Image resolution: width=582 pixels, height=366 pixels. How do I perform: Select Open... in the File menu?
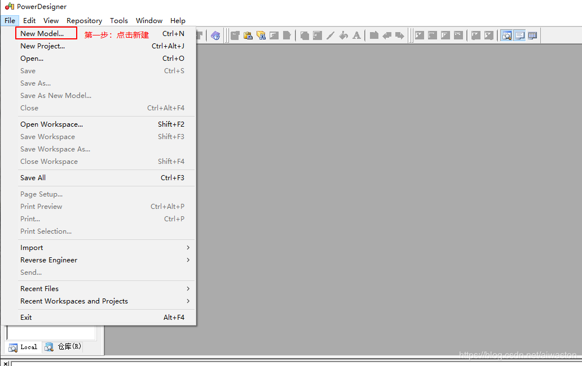[99, 58]
